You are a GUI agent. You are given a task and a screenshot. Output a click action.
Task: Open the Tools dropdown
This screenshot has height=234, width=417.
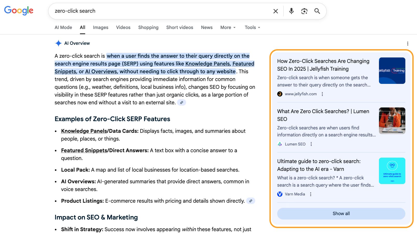[x=252, y=27]
